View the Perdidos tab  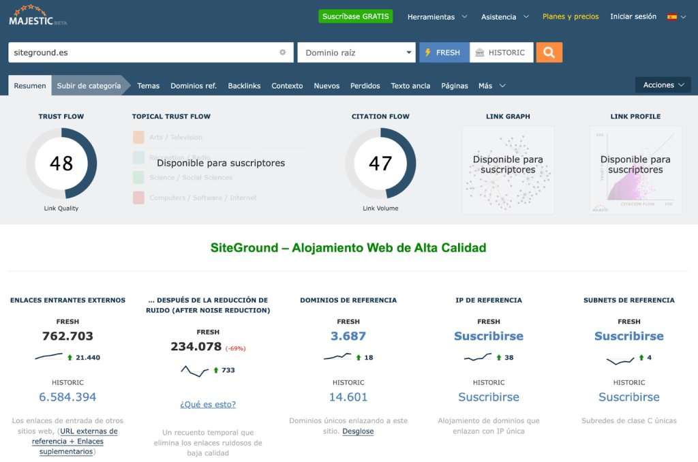(365, 86)
